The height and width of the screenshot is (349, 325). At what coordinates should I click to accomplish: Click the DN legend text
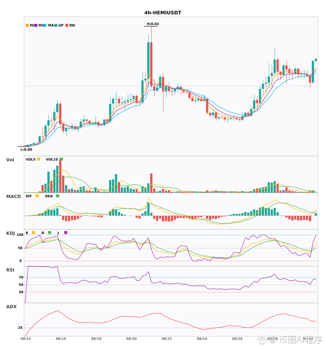72,25
